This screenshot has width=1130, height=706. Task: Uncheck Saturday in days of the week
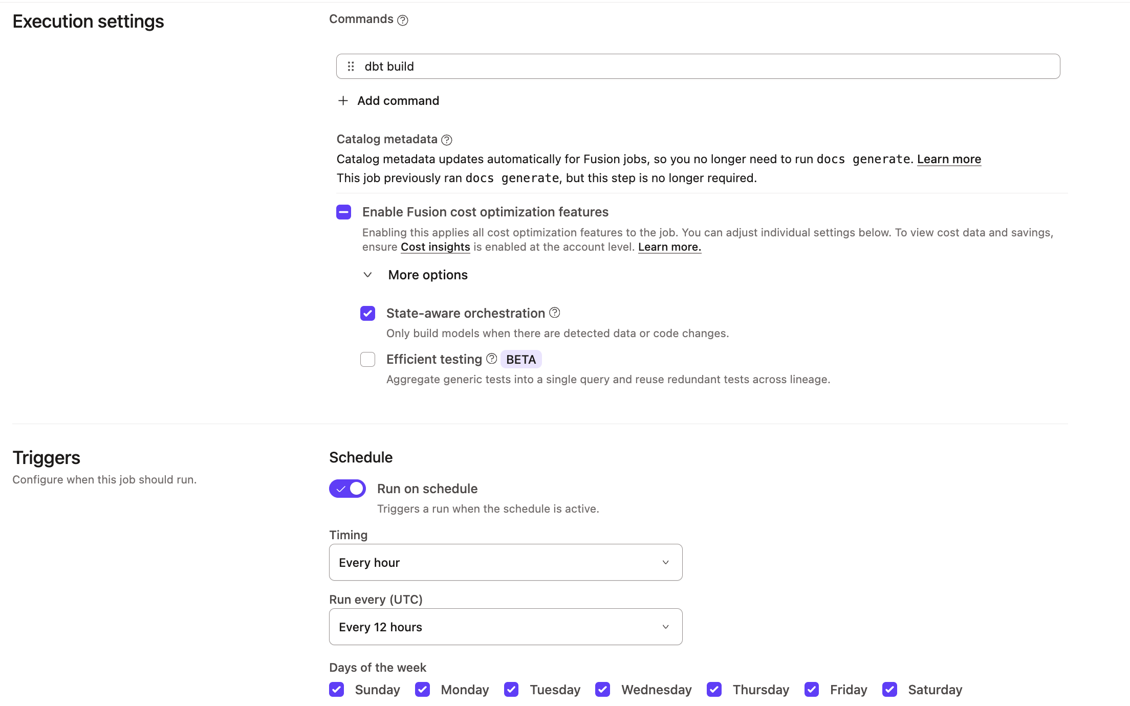coord(890,690)
